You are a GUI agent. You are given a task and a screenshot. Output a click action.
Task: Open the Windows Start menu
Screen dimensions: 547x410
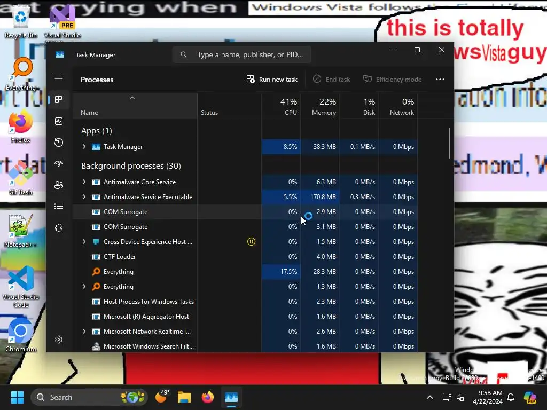17,397
